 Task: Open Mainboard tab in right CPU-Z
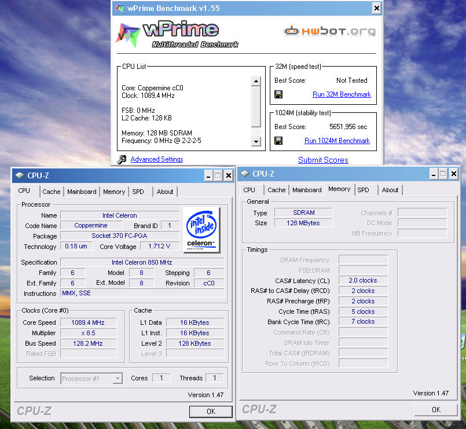(x=307, y=190)
